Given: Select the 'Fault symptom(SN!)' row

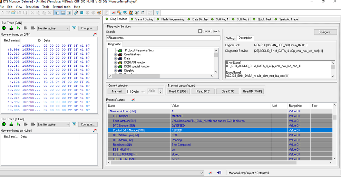Looking at the screenshot, I should point(220,121).
